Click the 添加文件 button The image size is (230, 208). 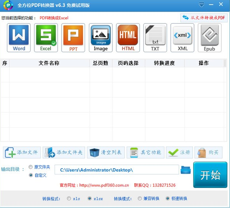(22, 152)
